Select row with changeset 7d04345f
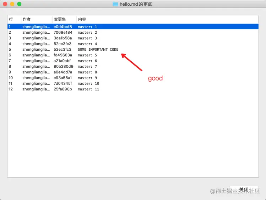This screenshot has width=266, height=200. (x=133, y=83)
